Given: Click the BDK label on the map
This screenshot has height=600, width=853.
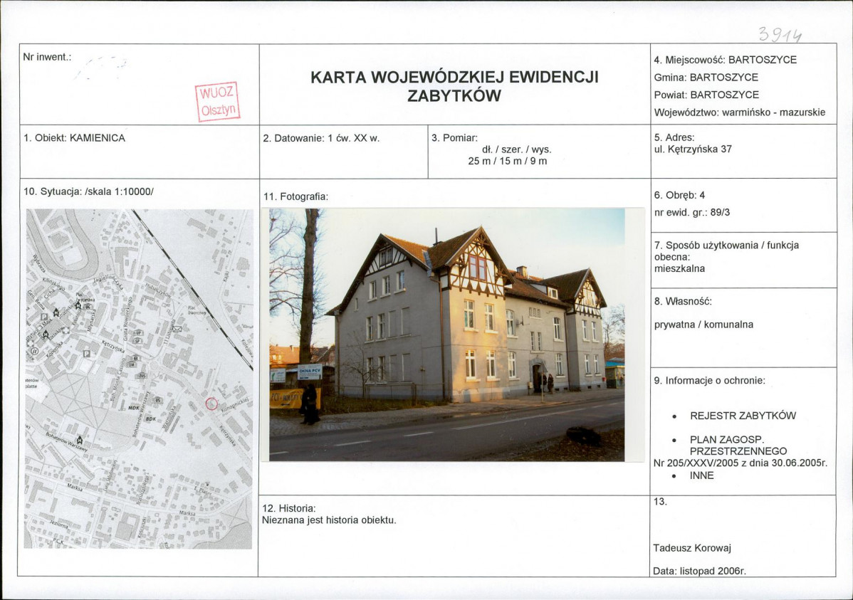Looking at the screenshot, I should pyautogui.click(x=151, y=419).
